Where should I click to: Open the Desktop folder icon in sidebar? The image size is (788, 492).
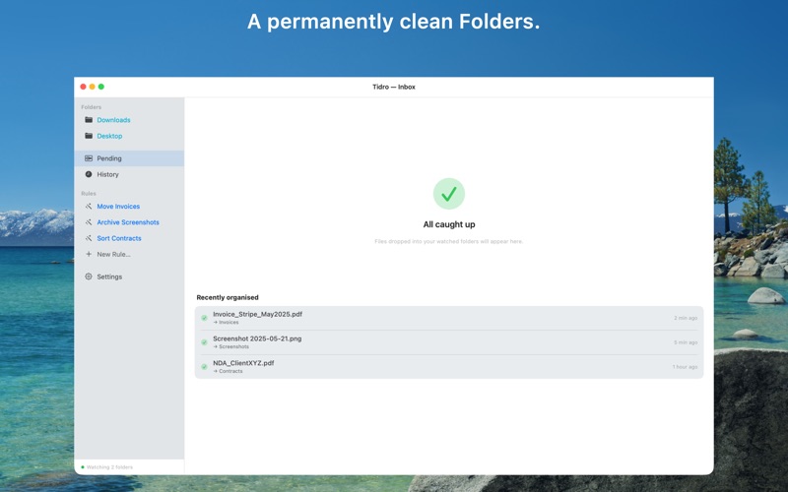89,136
